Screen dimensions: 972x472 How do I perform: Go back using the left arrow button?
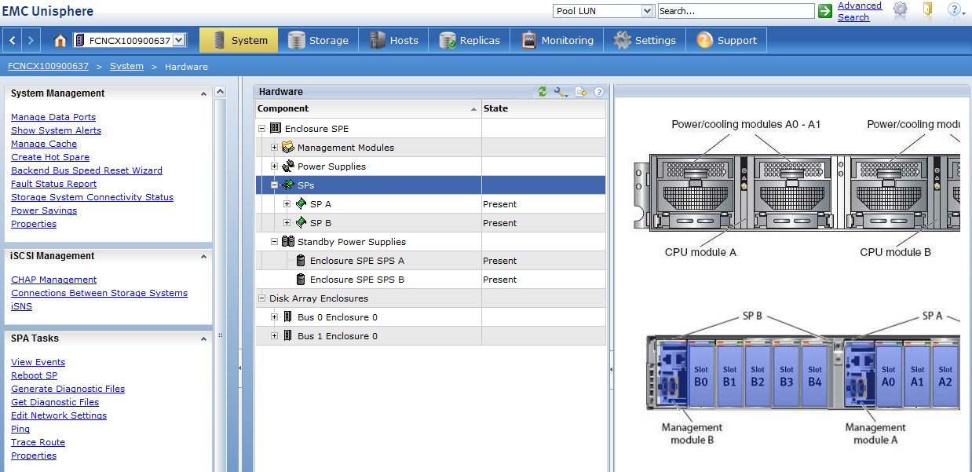click(14, 40)
